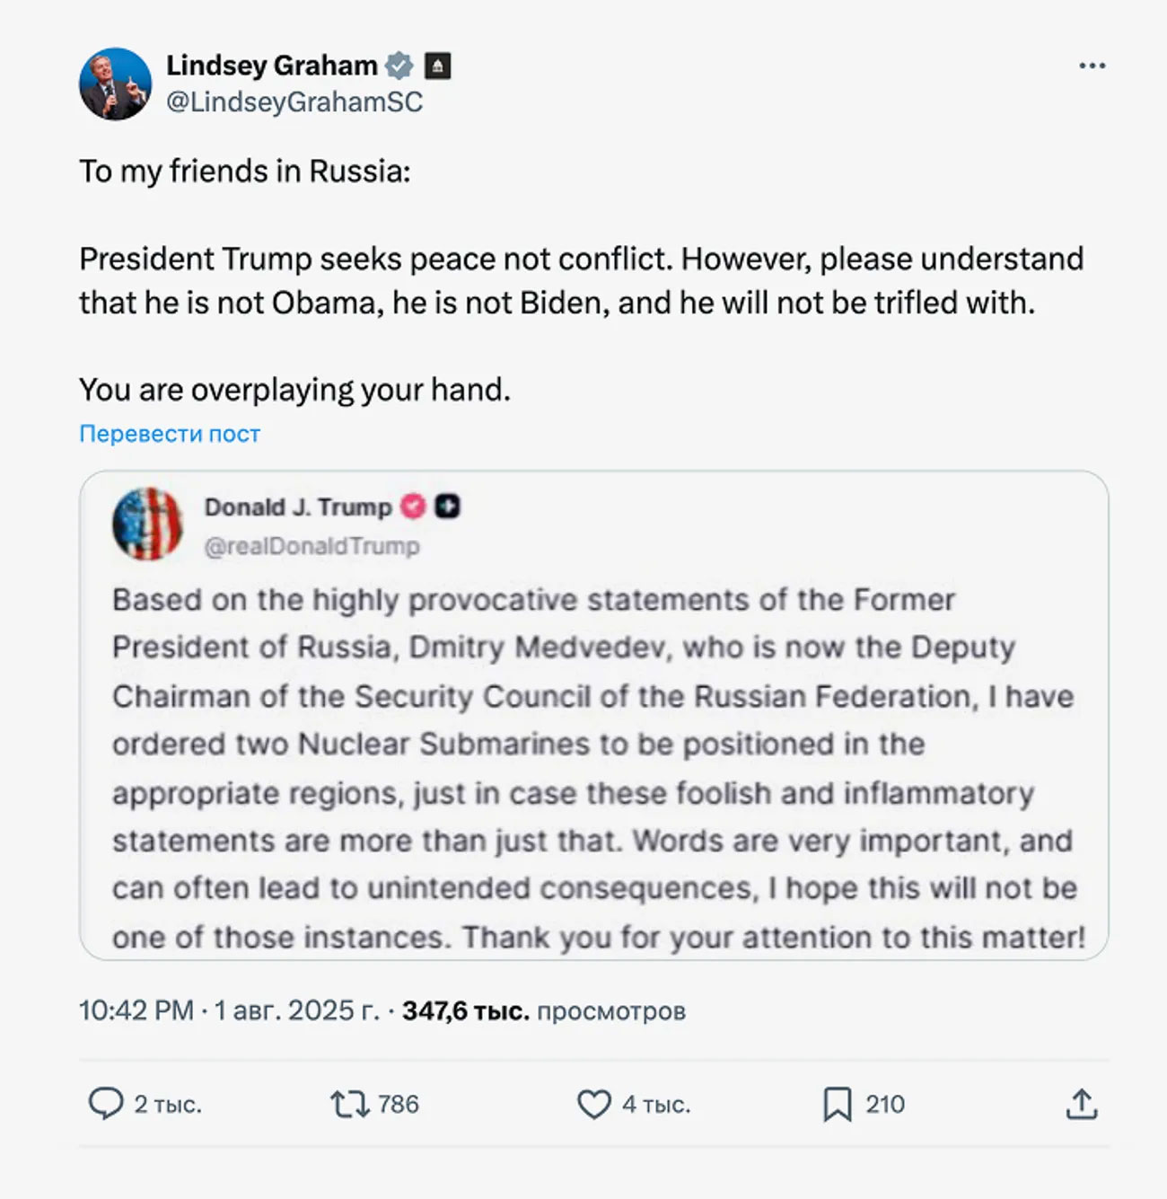
Task: Open the reply comment icon
Action: tap(106, 1103)
